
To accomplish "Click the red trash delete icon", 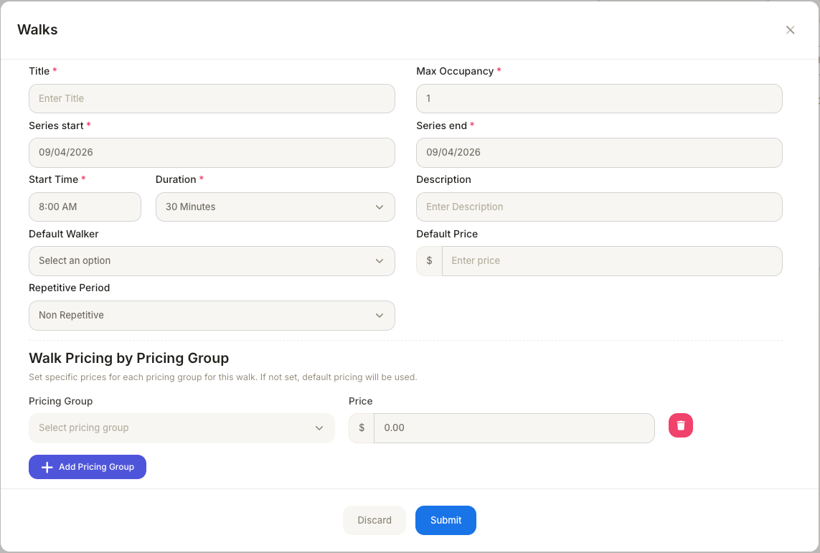I will 680,425.
